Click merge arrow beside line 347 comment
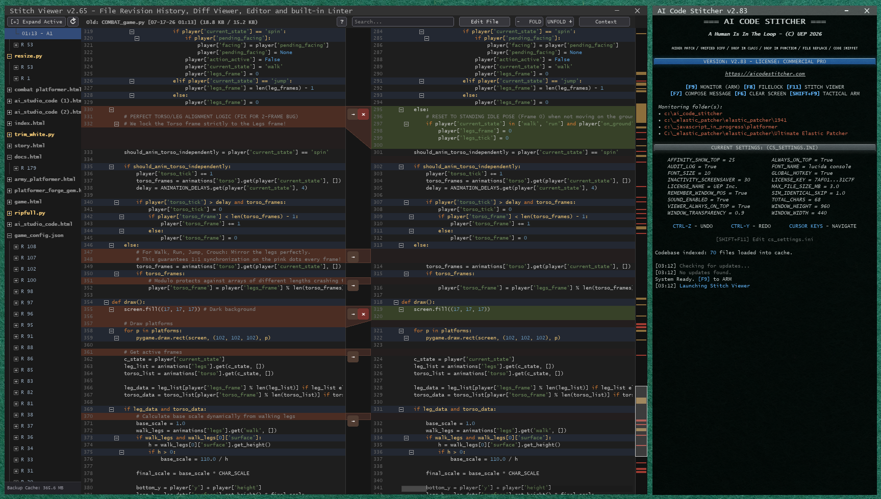This screenshot has height=499, width=881. click(353, 257)
